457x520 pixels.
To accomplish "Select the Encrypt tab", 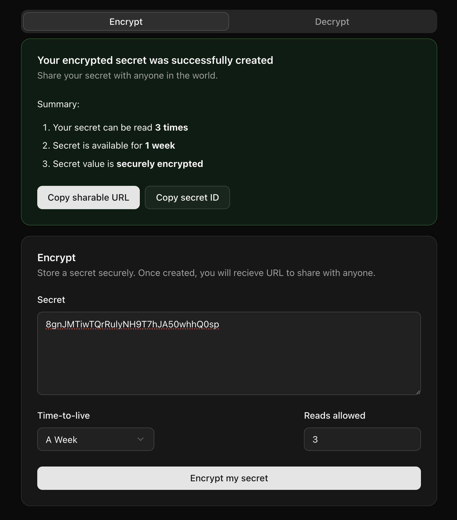I will 126,21.
